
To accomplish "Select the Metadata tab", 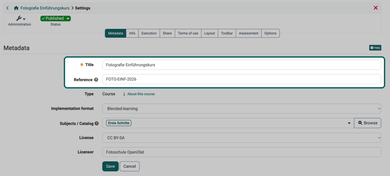I will (115, 33).
